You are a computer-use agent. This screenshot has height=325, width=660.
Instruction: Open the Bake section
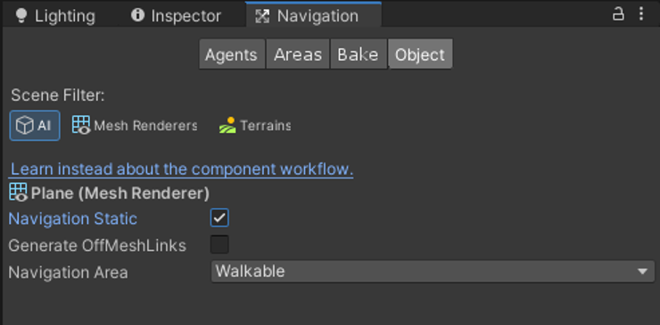[359, 54]
